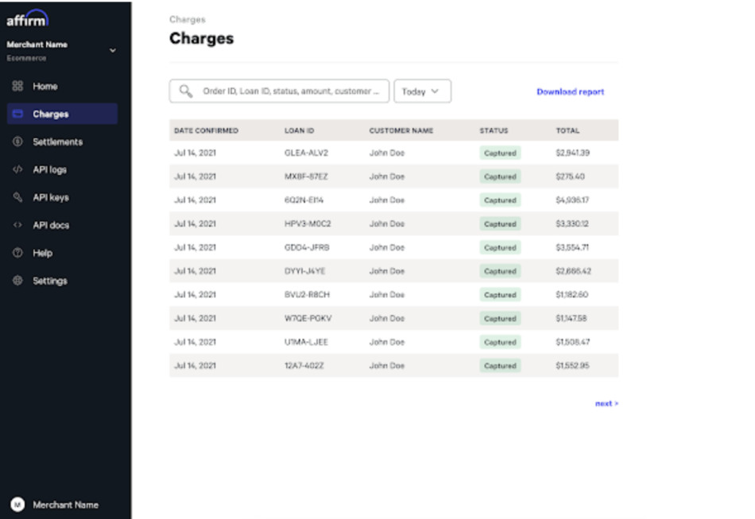Select loan ID DYYI-J4YE

coord(305,270)
